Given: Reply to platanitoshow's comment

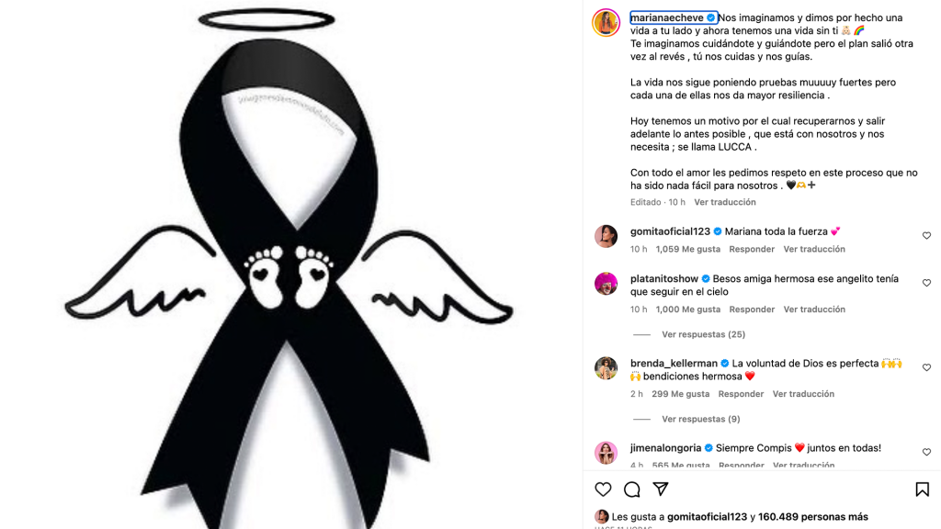Looking at the screenshot, I should 752,310.
